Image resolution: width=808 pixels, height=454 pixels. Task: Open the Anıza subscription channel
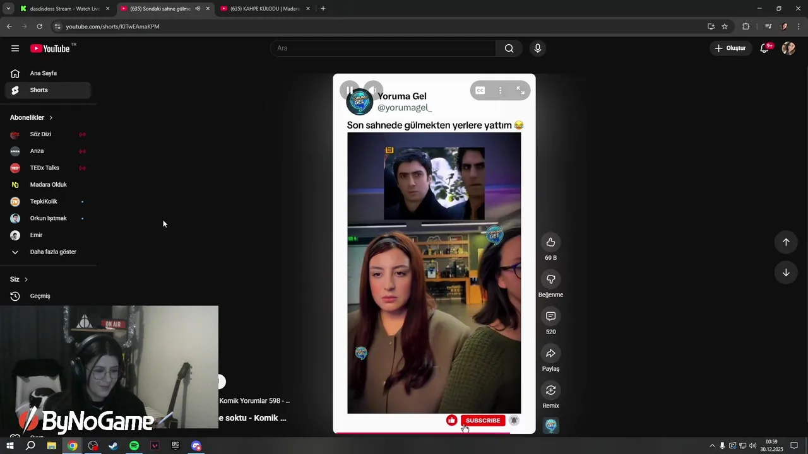pyautogui.click(x=48, y=151)
